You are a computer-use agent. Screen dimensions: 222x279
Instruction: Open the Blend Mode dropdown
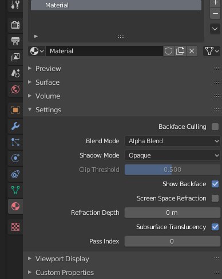[172, 141]
